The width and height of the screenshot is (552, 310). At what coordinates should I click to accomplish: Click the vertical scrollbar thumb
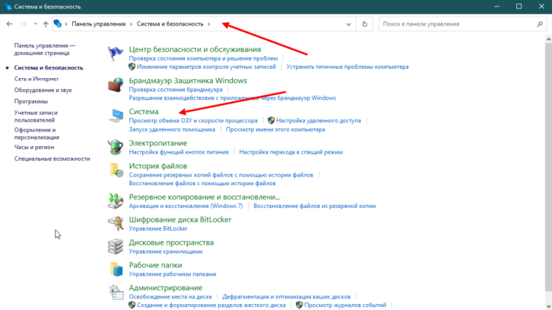tap(549, 167)
